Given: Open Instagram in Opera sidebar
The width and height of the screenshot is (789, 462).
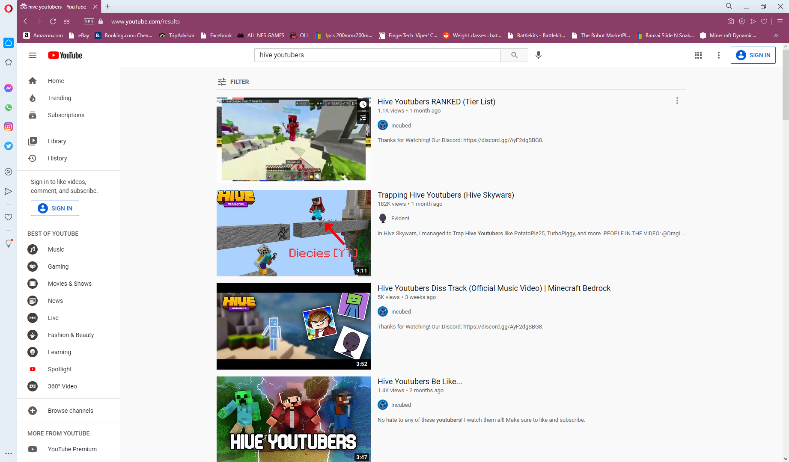Looking at the screenshot, I should pos(9,127).
